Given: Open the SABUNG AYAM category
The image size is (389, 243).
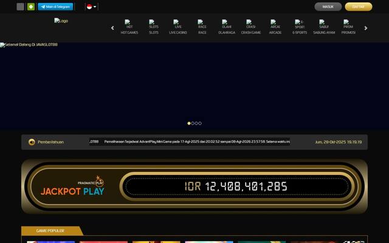Looking at the screenshot, I should coord(324,27).
